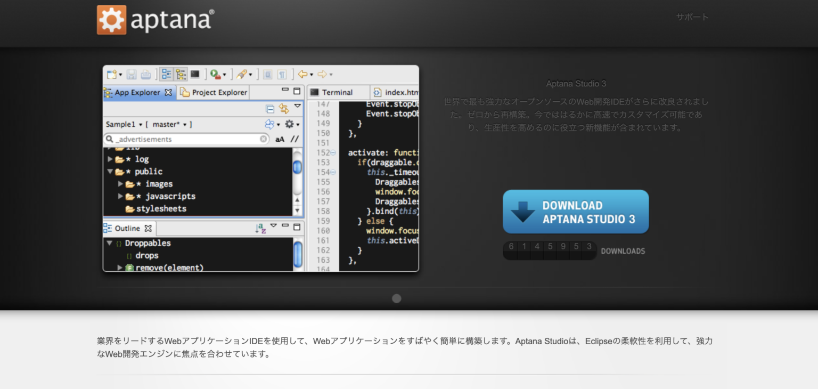Expand the images folder in App Explorer
The width and height of the screenshot is (818, 389).
pyautogui.click(x=120, y=183)
